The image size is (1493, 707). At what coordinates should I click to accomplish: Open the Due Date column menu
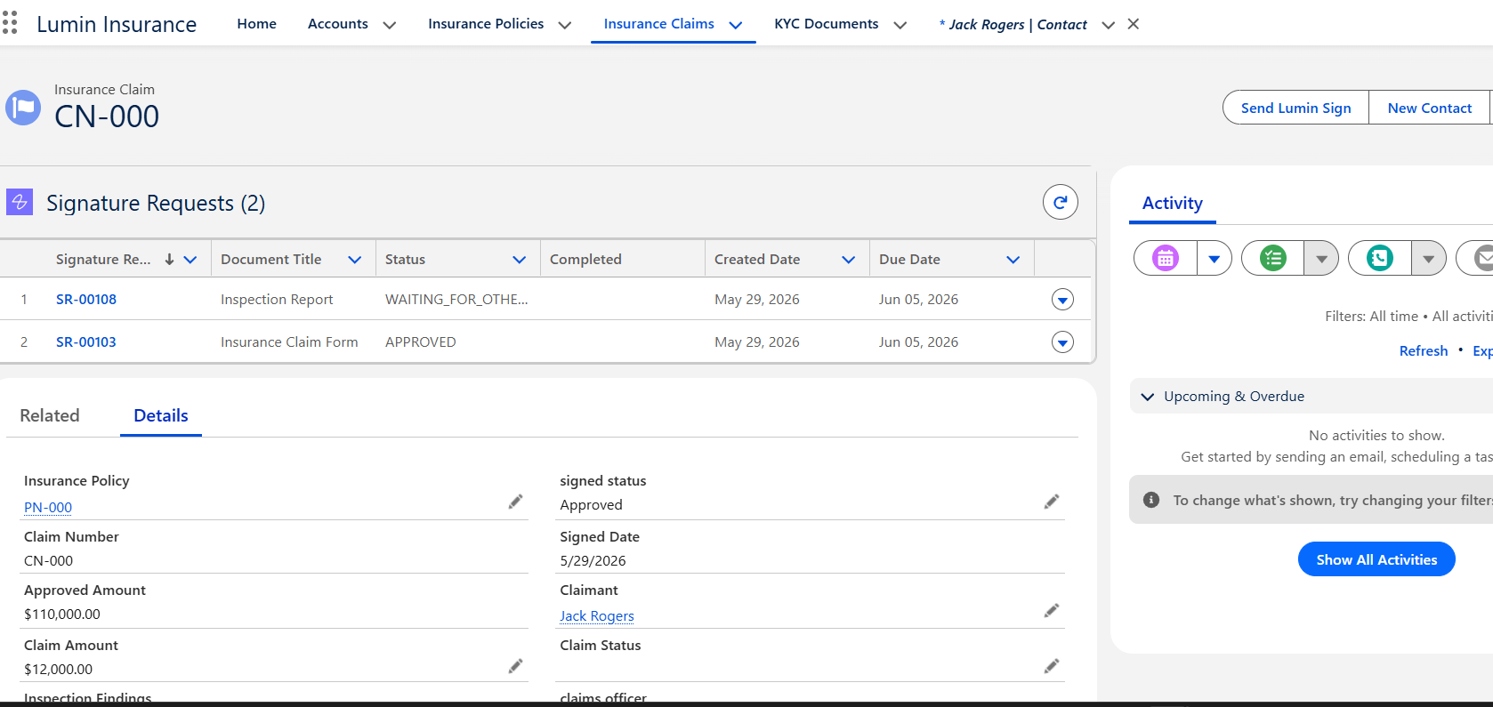pos(1013,260)
